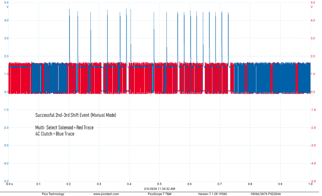Click the red 3.0 label on right axis
The image size is (322, 196).
click(313, 38)
